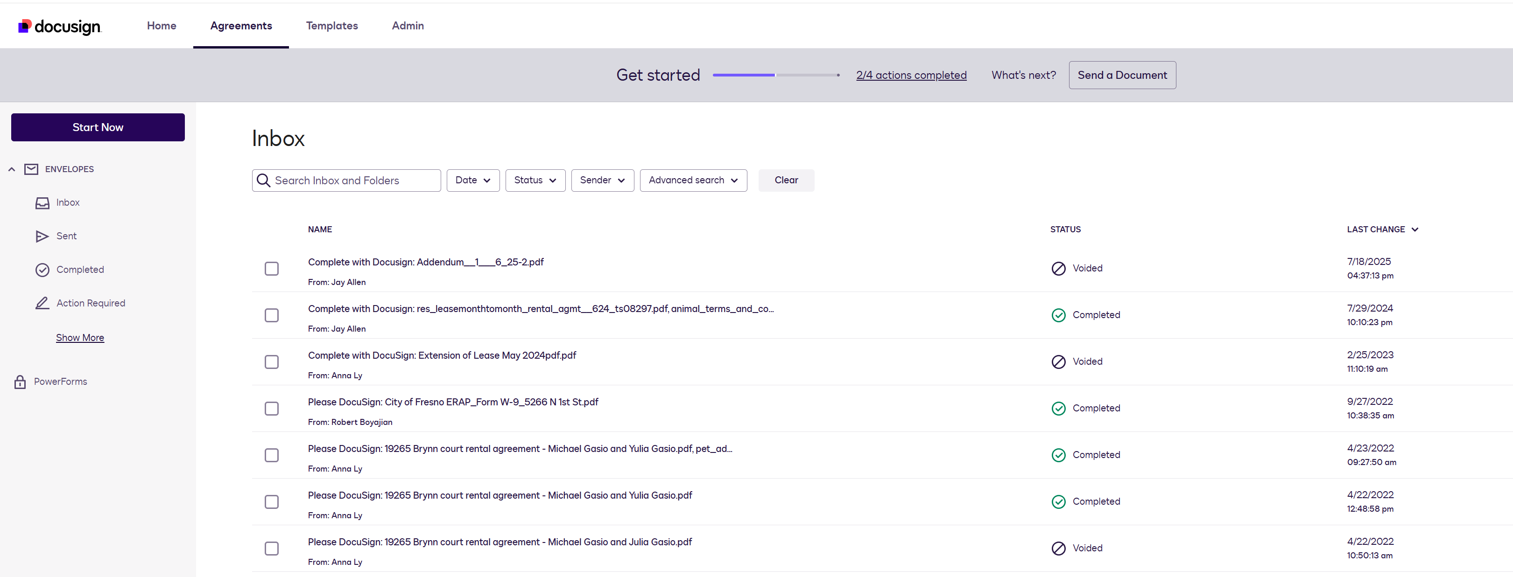This screenshot has width=1513, height=577.
Task: Check the Addendum envelope checkbox
Action: pos(271,268)
